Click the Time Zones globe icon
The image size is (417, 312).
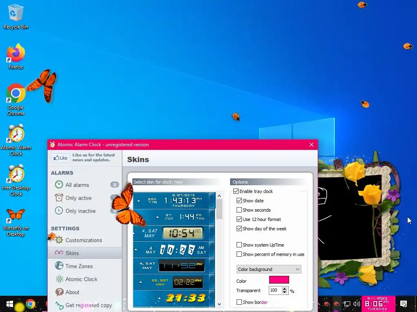pyautogui.click(x=59, y=266)
